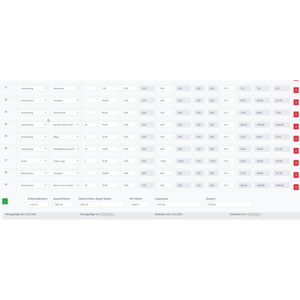300x300 pixels.
Task: Open category dropdown in row 21
Action: pyautogui.click(x=32, y=88)
